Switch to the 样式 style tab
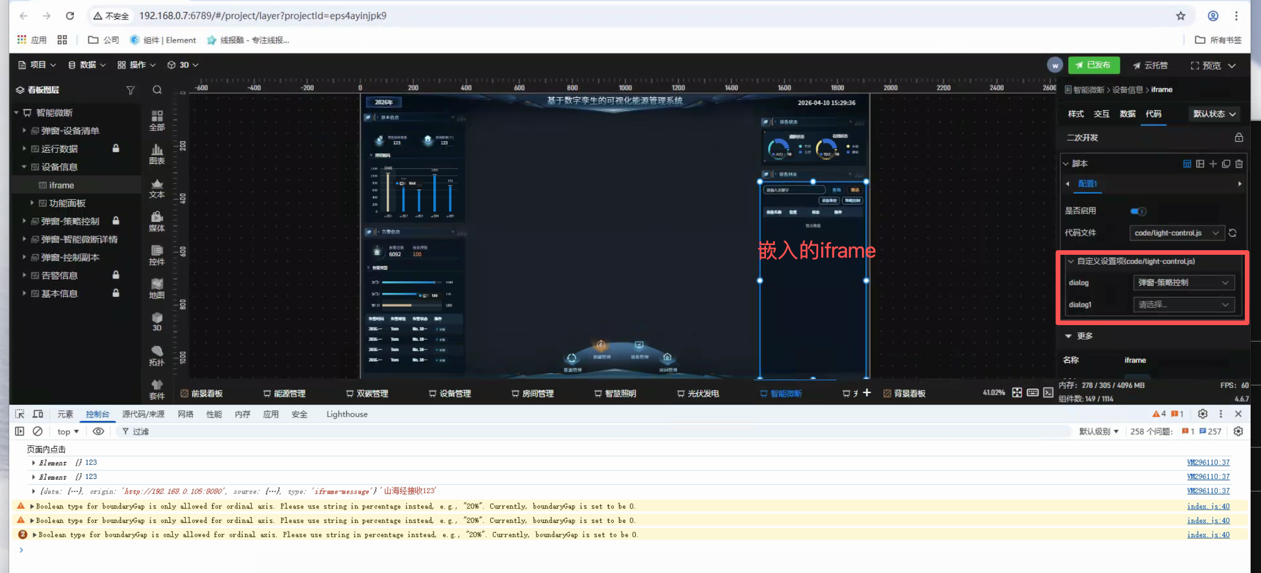 click(x=1075, y=114)
